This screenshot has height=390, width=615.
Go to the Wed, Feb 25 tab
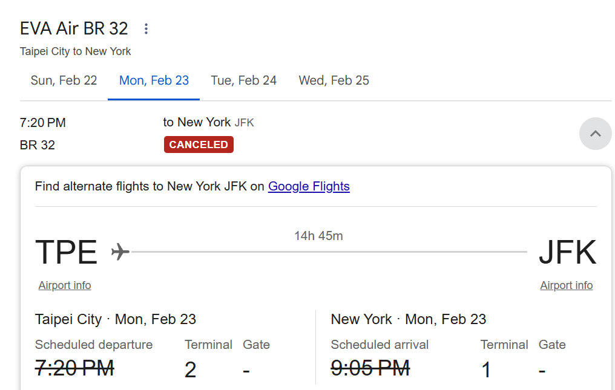tap(334, 81)
